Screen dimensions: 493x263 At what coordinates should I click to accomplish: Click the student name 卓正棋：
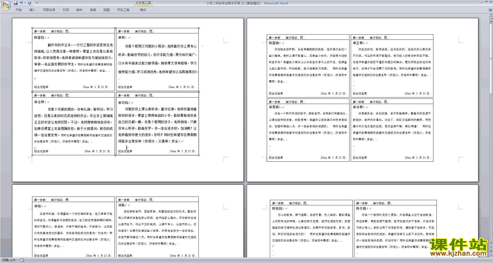(x=359, y=43)
